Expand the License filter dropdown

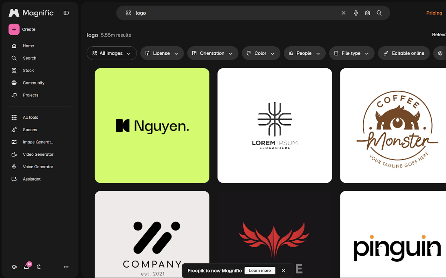(162, 53)
